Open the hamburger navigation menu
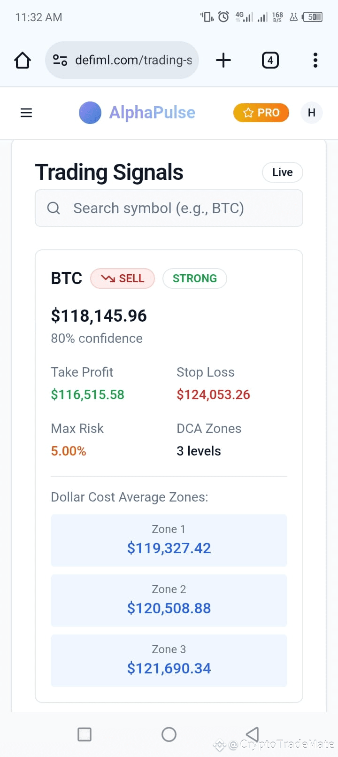Viewport: 338px width, 757px height. 26,113
